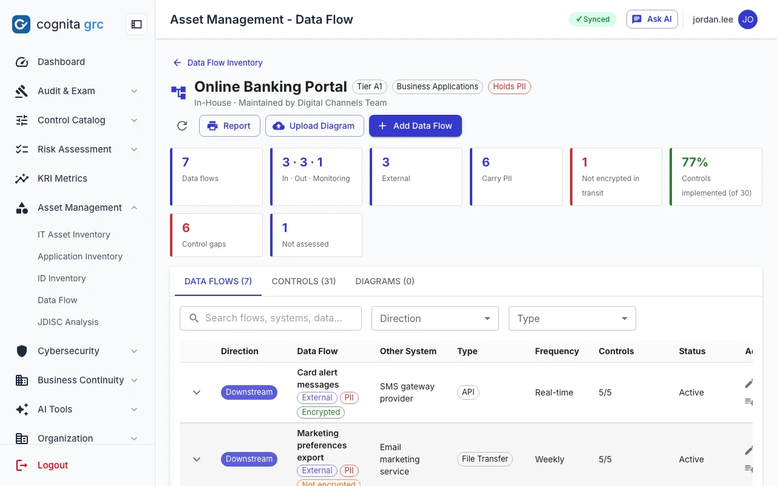The image size is (777, 486).
Task: Click the Report button
Action: 229,126
